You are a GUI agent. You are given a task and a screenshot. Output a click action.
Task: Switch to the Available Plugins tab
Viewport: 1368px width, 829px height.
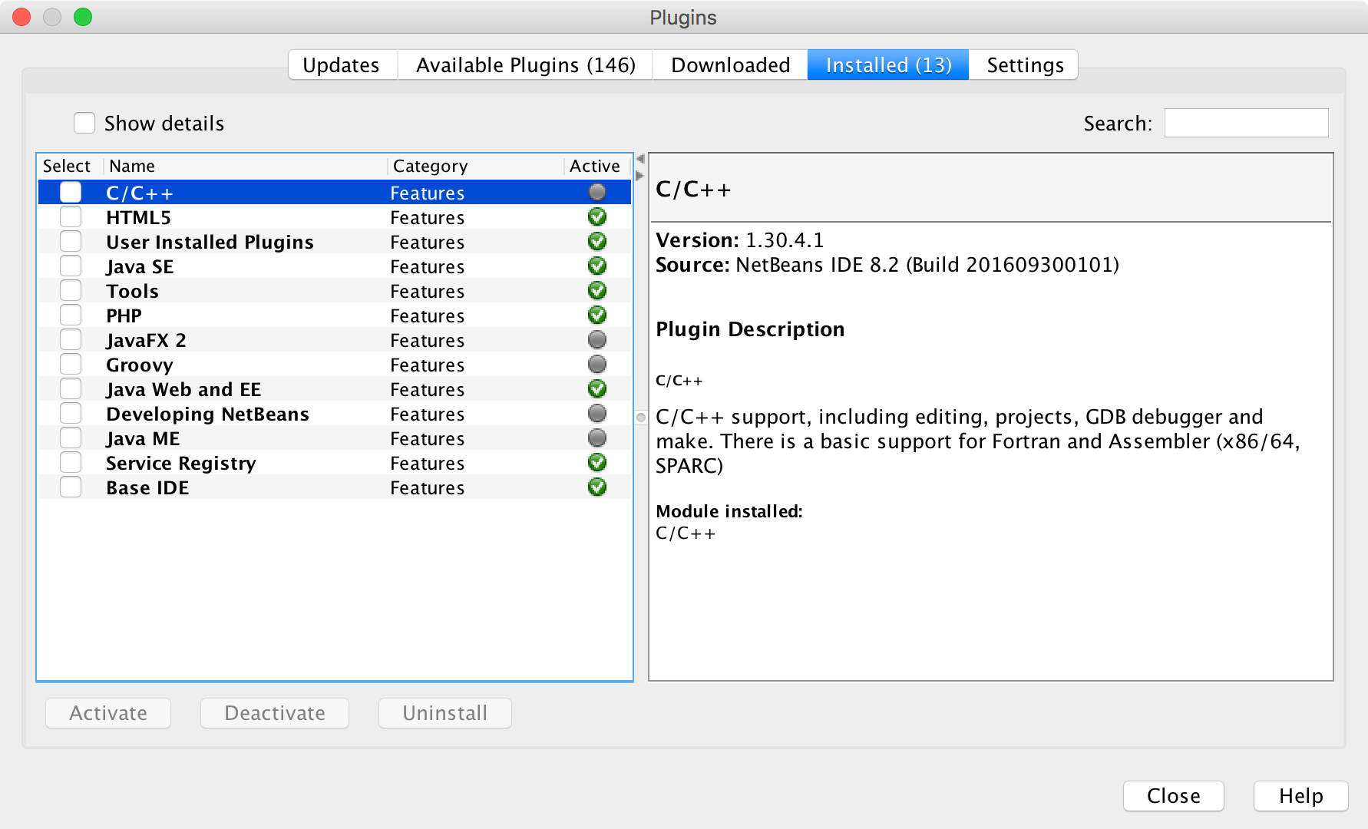click(x=526, y=64)
